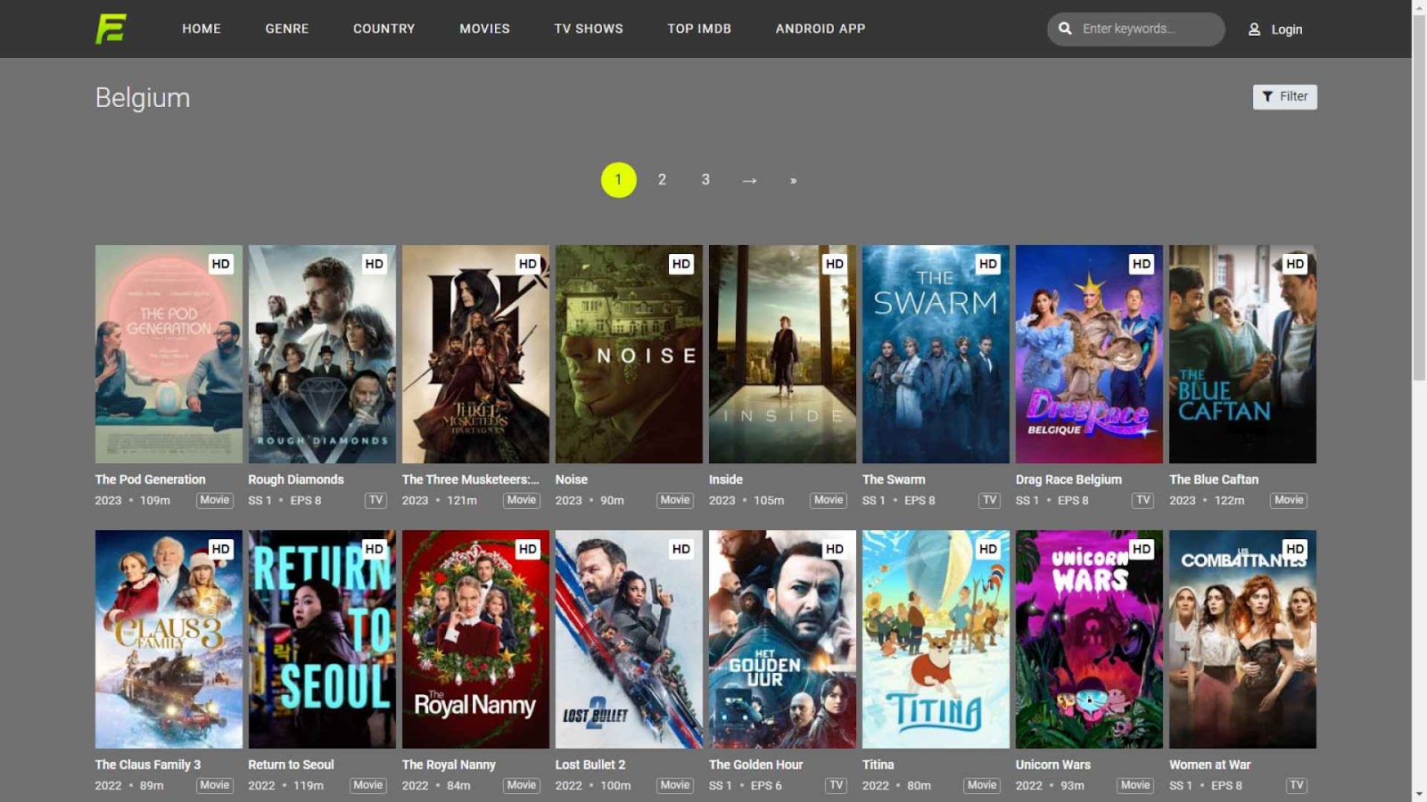
Task: Open the Het Gouden Uur poster
Action: [782, 639]
